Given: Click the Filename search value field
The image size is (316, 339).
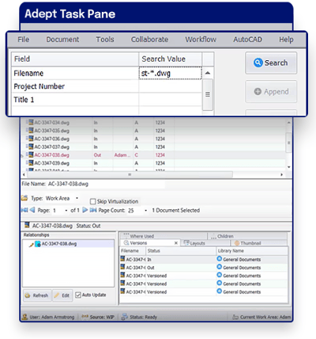Looking at the screenshot, I should [170, 73].
